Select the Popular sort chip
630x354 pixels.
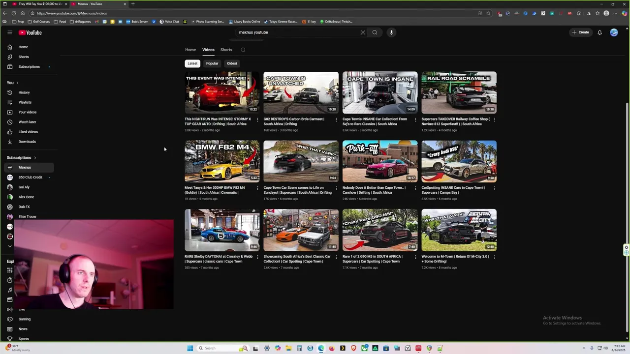(x=212, y=63)
